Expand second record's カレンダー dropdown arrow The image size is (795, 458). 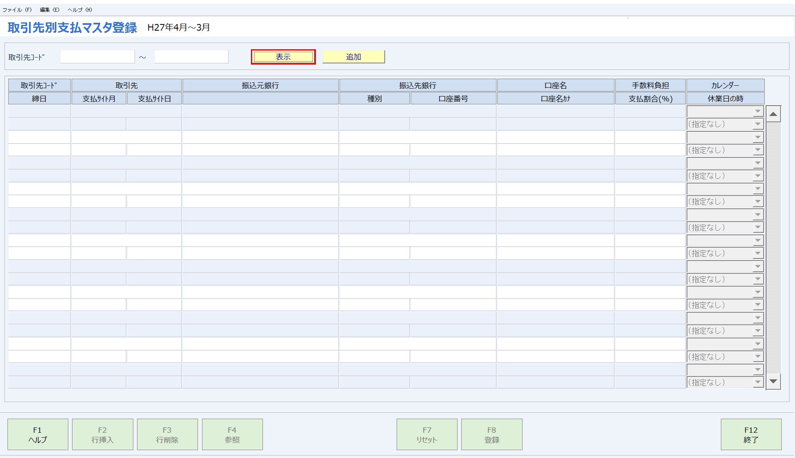(x=758, y=137)
